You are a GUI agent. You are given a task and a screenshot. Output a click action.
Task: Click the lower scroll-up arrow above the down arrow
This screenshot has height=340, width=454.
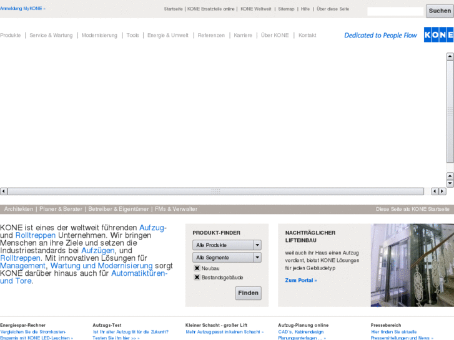click(450, 176)
